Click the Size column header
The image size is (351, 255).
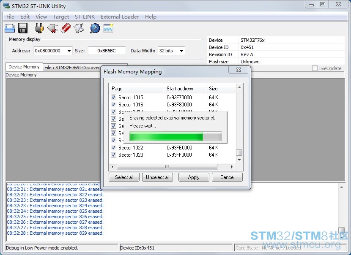click(x=221, y=89)
